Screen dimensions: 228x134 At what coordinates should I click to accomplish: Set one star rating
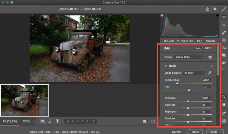68,121
